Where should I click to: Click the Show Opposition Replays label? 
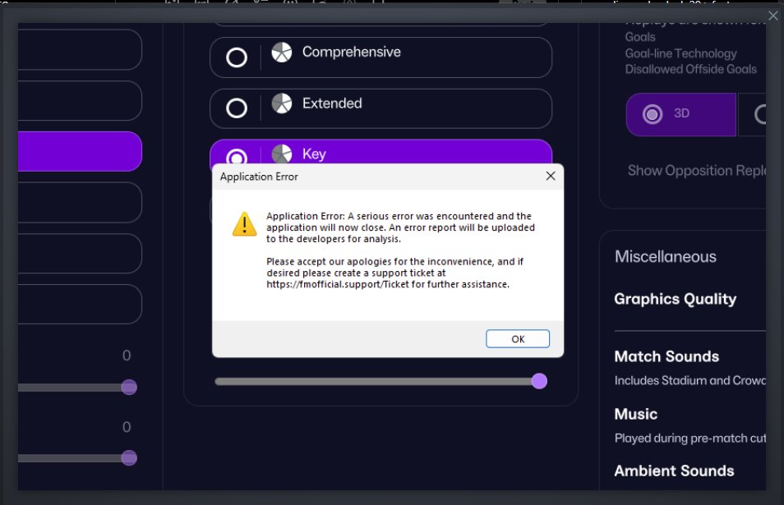697,171
